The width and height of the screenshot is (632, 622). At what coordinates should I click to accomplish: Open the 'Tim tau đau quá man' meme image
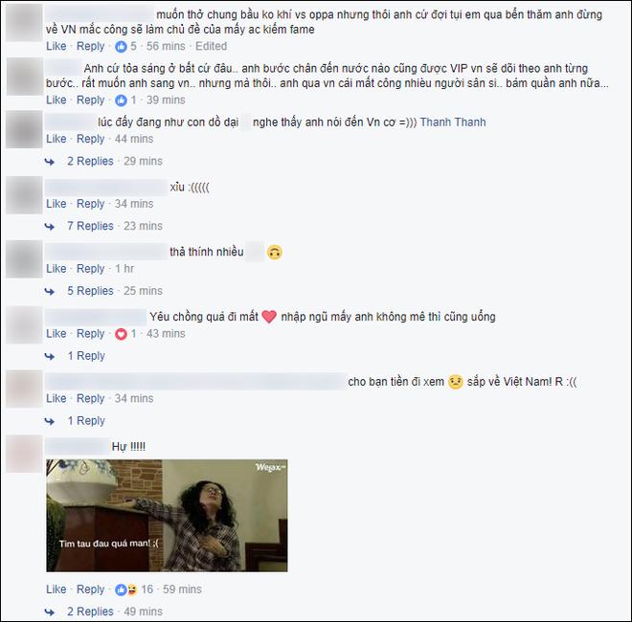tap(167, 516)
